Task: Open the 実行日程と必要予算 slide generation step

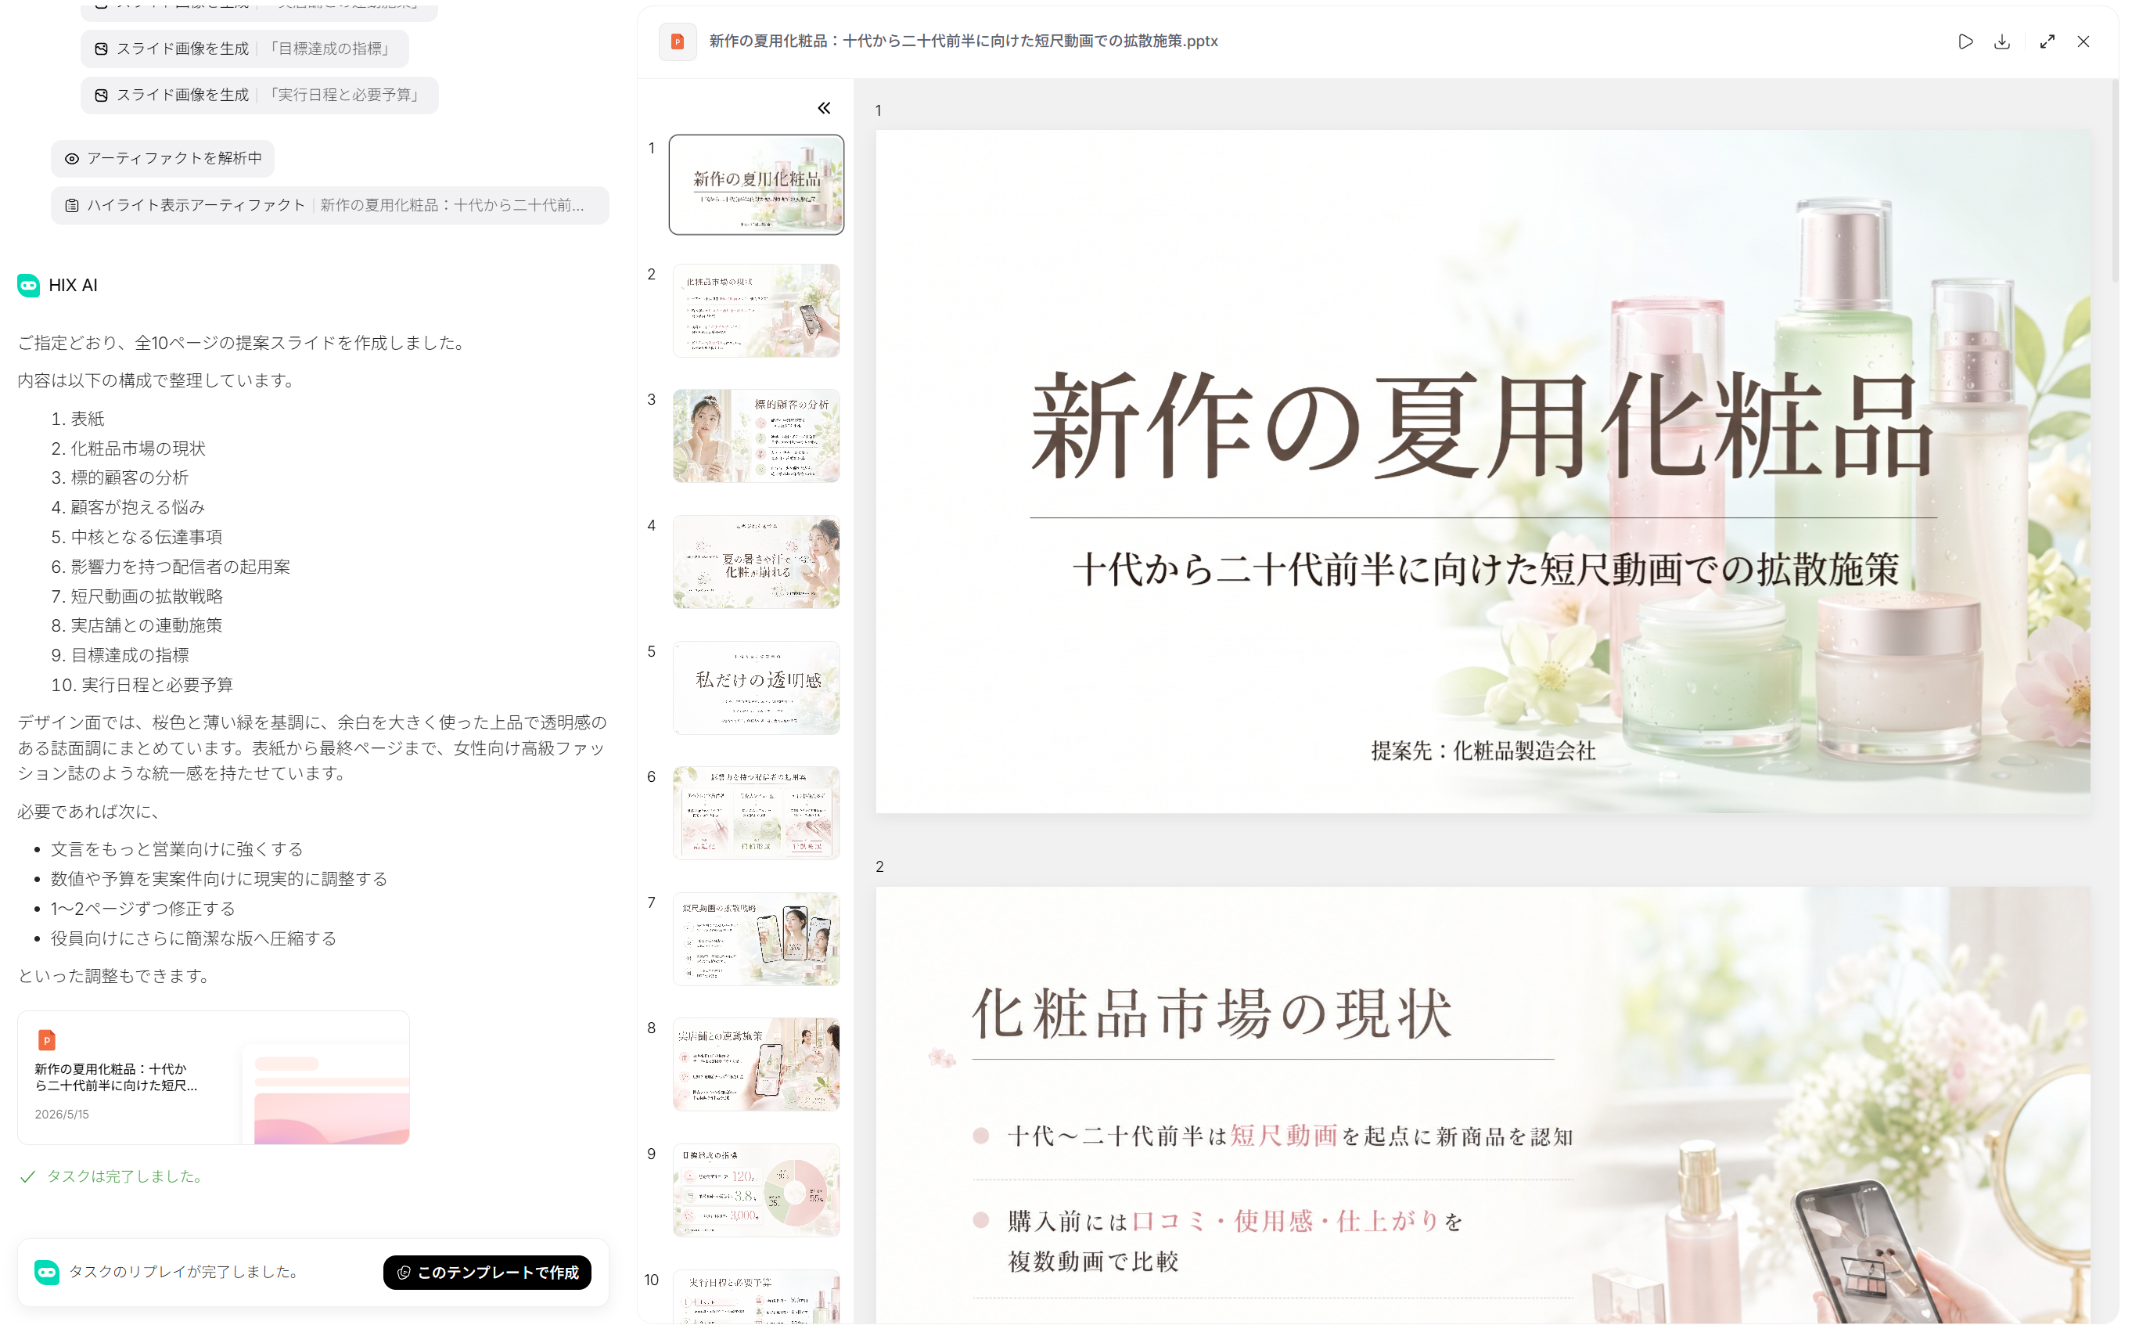Action: (x=260, y=95)
